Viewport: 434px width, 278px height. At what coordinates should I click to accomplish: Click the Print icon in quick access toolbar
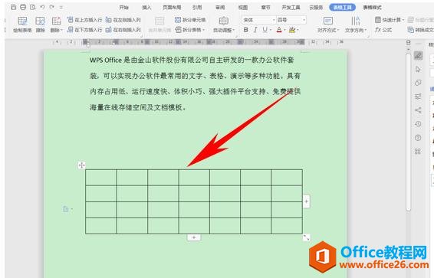coord(23,7)
